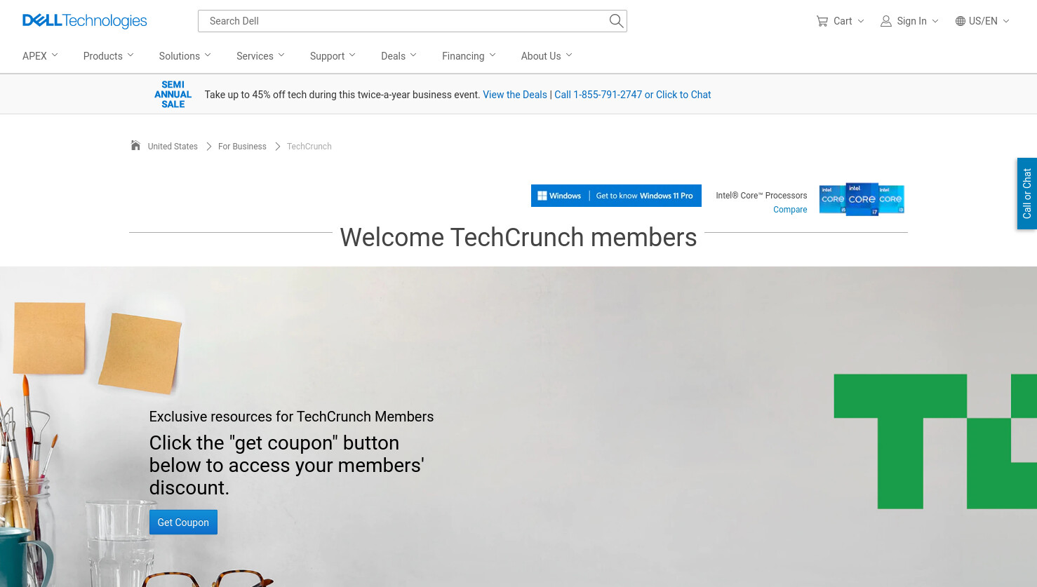
Task: Open the Call or Chat side tab
Action: coord(1027,194)
